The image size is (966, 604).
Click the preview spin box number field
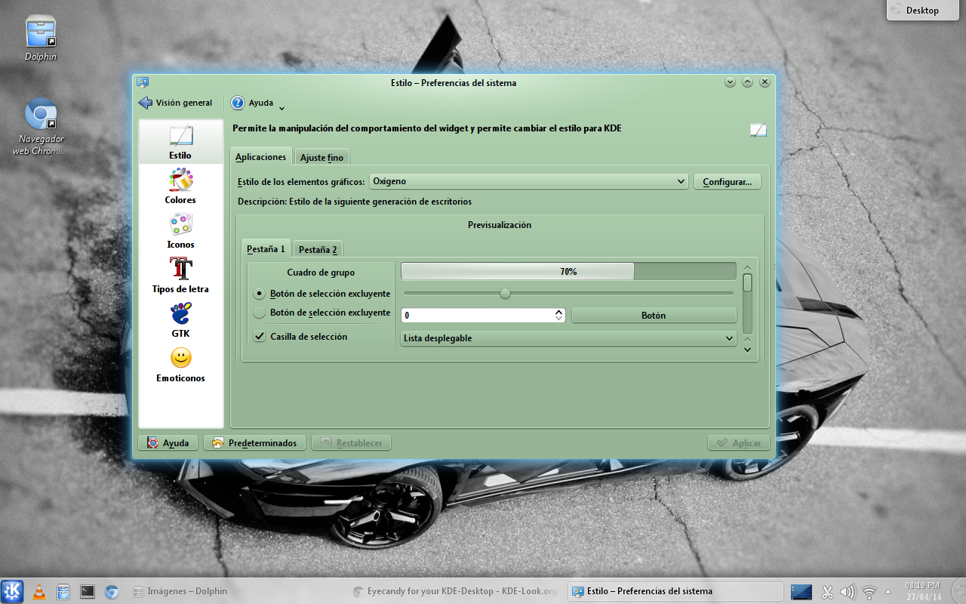click(x=477, y=316)
